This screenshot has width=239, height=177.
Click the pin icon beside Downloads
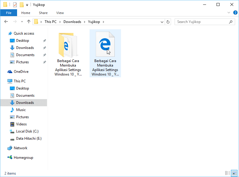(x=45, y=48)
